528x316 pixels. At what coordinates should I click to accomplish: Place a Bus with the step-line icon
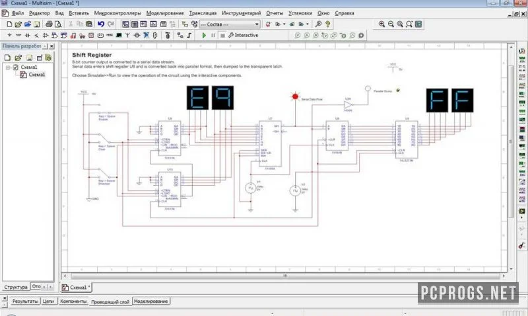click(189, 35)
